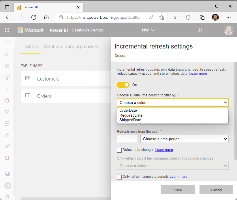Click the Power BI browser tab
The width and height of the screenshot is (237, 200).
[x=48, y=7]
